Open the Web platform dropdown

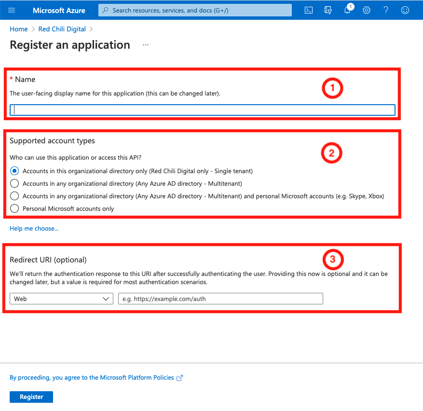tap(62, 299)
